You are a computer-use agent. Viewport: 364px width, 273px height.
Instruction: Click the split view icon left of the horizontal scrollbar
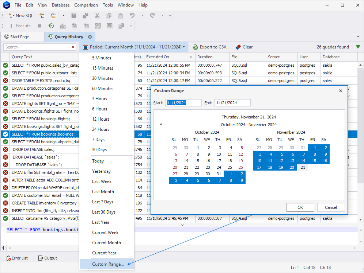[4, 248]
